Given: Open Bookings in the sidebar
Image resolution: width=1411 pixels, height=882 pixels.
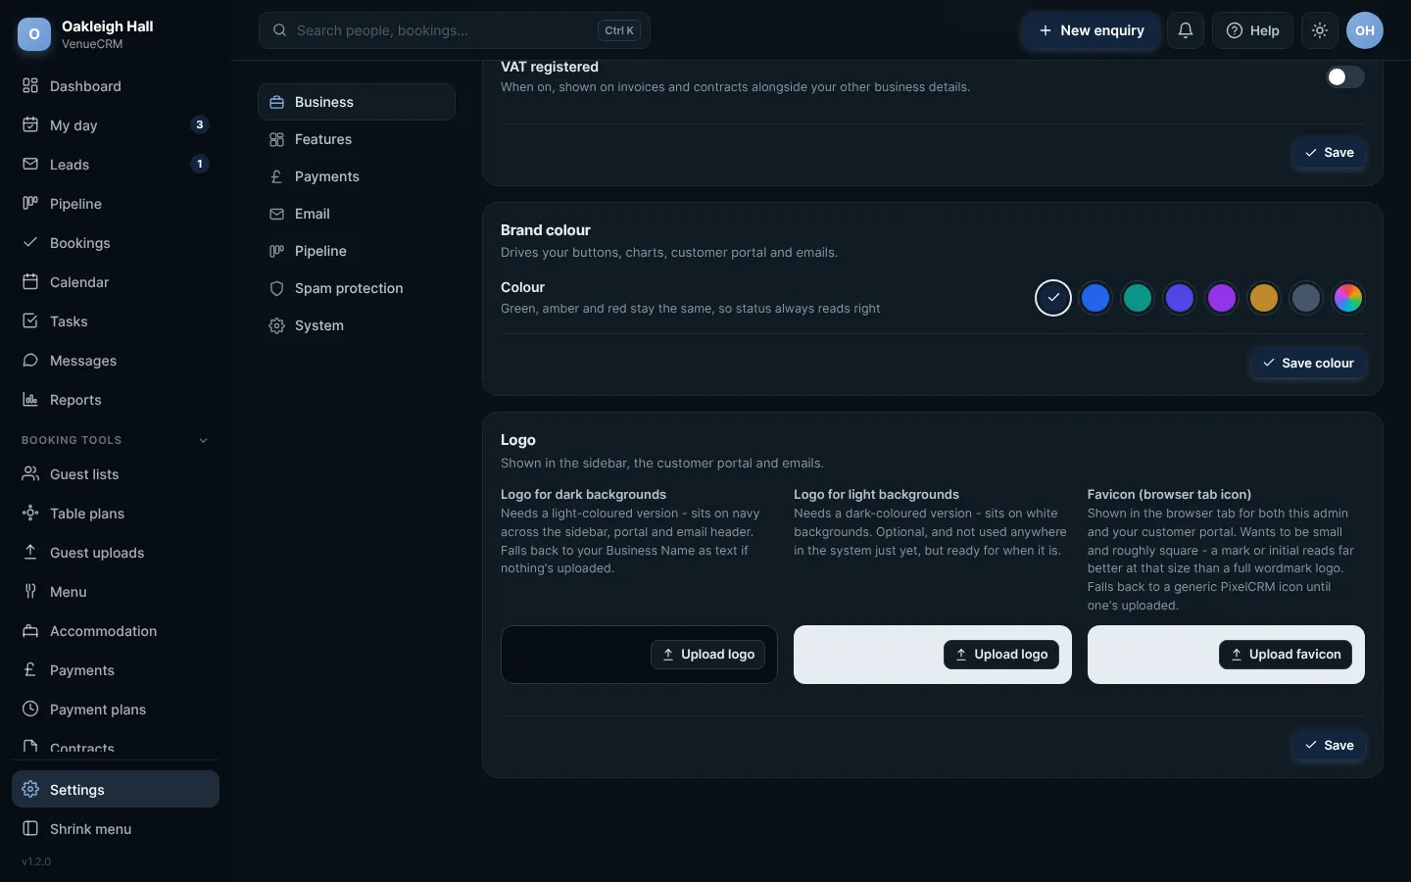Looking at the screenshot, I should [116, 243].
